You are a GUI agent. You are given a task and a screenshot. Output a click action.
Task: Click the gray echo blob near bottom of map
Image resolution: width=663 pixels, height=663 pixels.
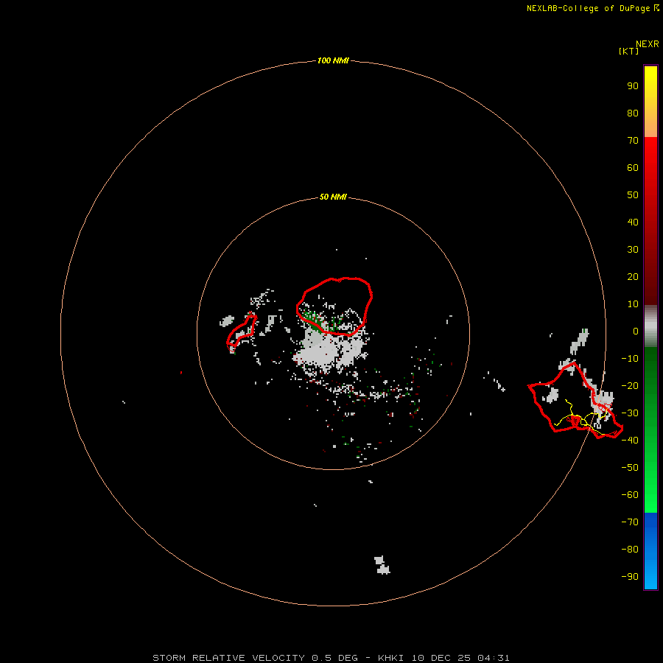coord(382,565)
